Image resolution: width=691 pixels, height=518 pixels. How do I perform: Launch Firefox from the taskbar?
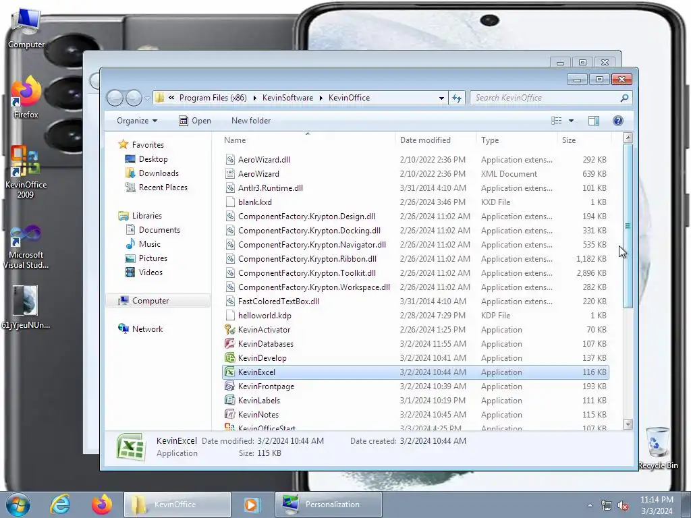[102, 505]
